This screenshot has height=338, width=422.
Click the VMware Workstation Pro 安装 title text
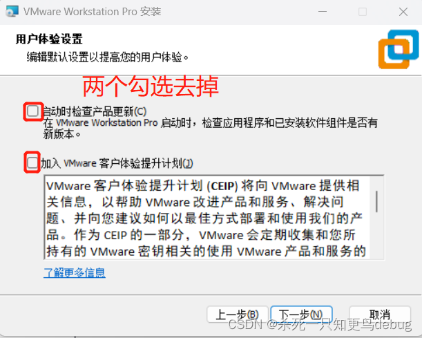click(x=92, y=12)
